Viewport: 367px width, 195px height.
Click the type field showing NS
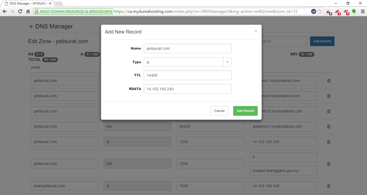[138, 126]
